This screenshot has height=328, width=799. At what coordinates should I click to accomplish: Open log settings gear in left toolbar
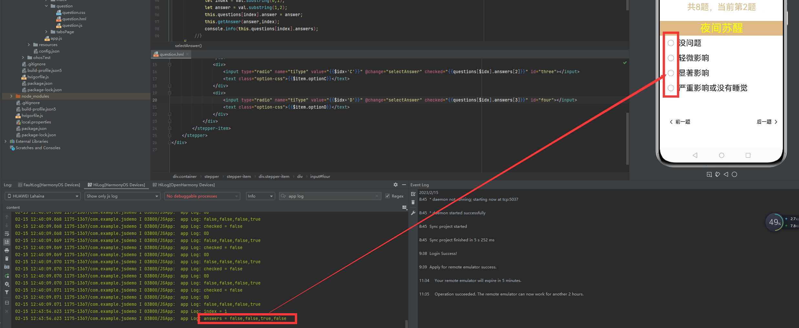click(7, 284)
